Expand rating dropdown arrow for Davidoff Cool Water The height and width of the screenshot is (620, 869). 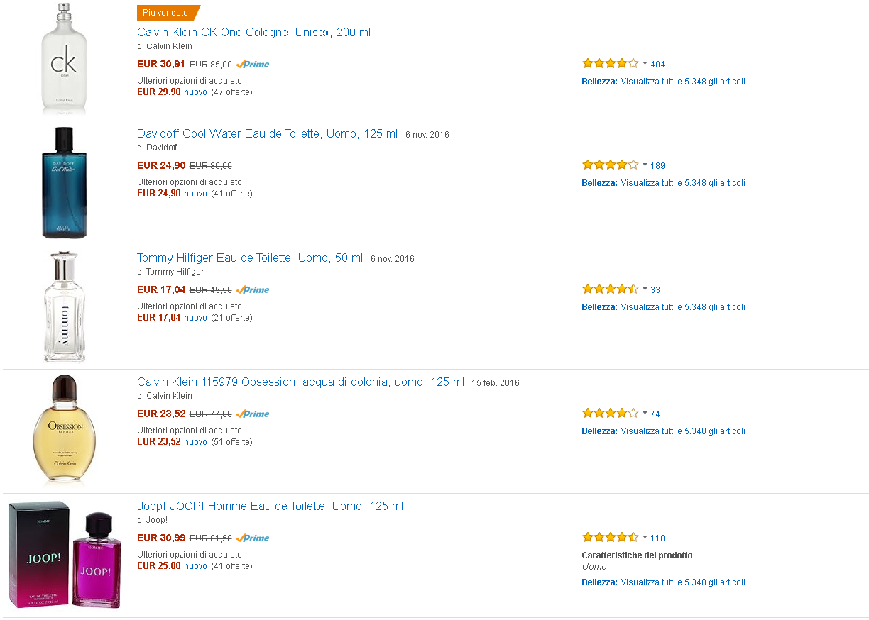[x=645, y=165]
